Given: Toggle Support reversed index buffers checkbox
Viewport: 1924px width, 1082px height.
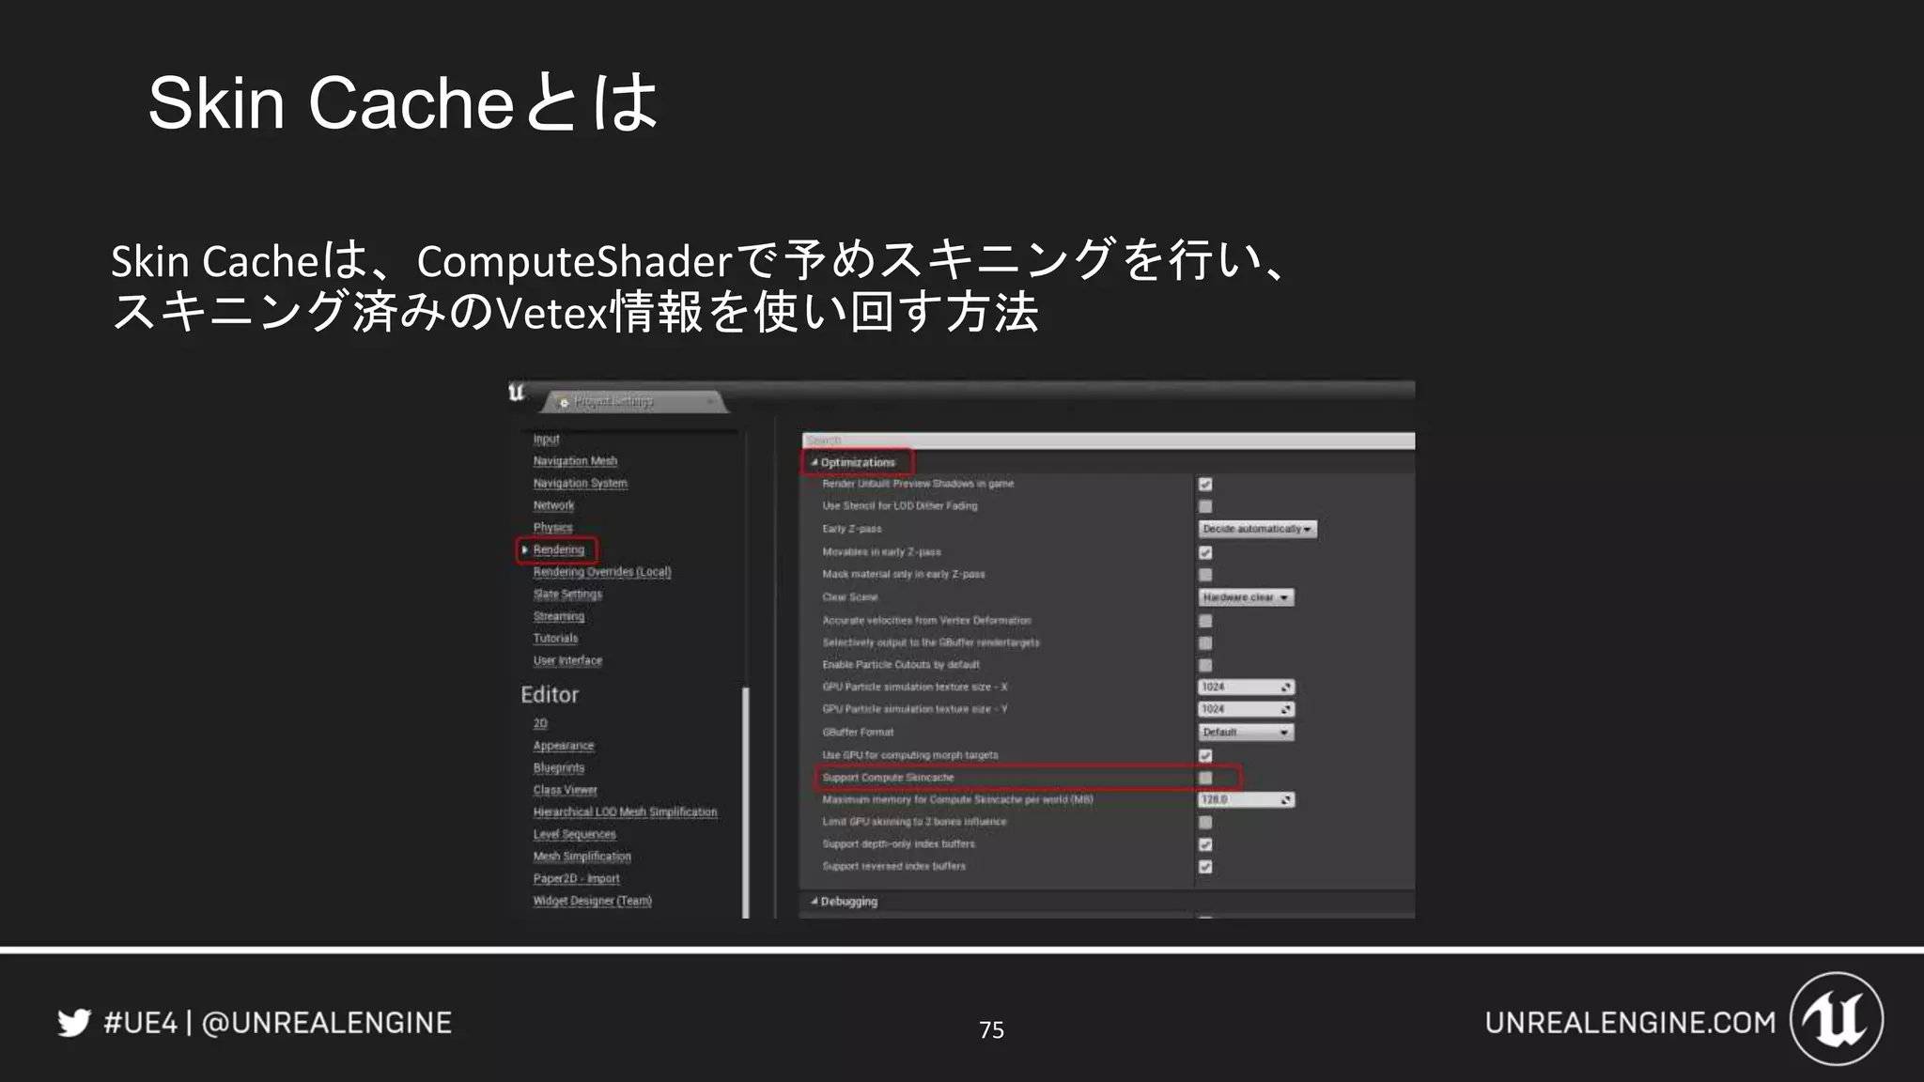Looking at the screenshot, I should (x=1205, y=867).
